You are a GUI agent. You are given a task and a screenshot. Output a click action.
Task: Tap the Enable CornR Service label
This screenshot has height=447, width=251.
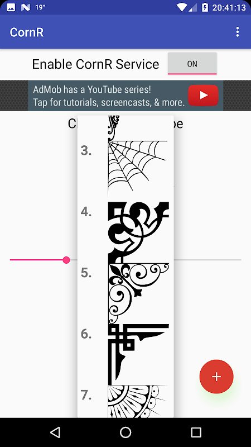[95, 64]
